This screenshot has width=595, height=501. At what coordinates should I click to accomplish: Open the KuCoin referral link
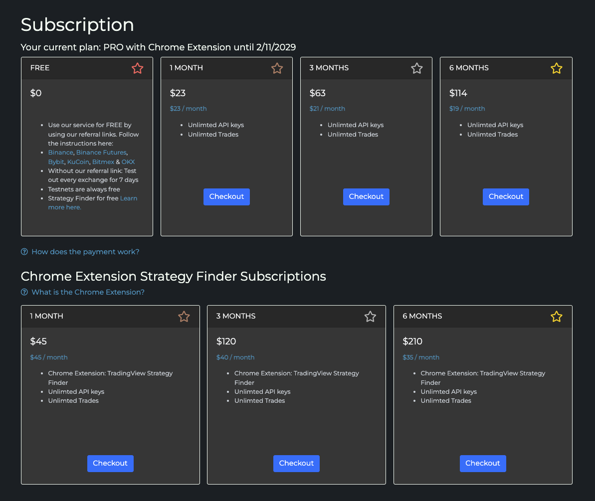tap(78, 162)
